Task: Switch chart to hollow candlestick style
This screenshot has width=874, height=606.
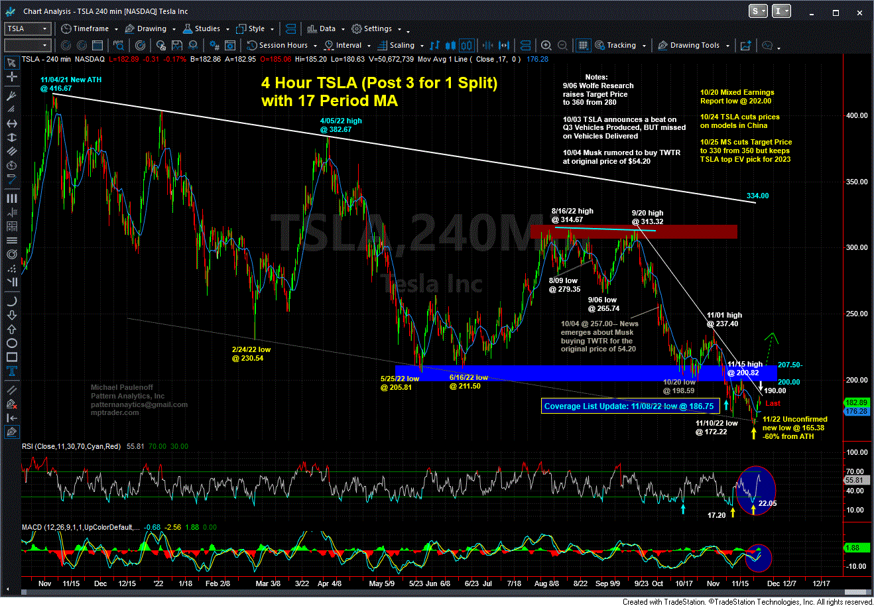Action: 467,45
